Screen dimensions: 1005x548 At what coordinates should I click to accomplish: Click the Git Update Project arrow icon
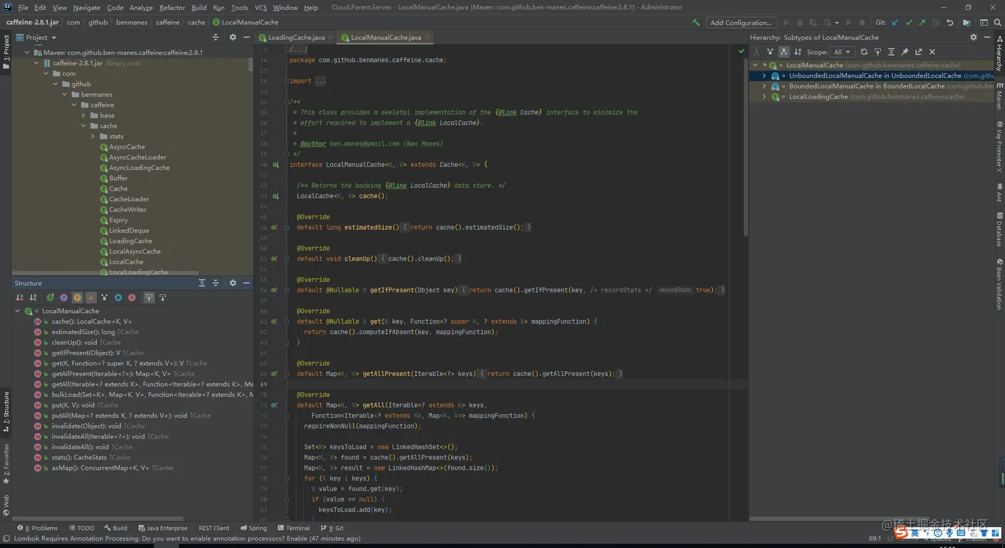[x=895, y=23]
